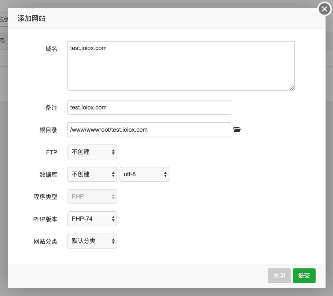Close the 添加网站 dialog with the X icon
The image size is (333, 296).
click(x=324, y=9)
